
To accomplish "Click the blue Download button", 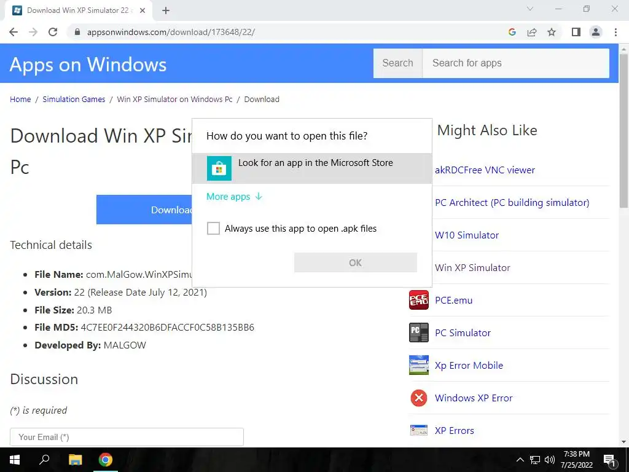I will 144,210.
